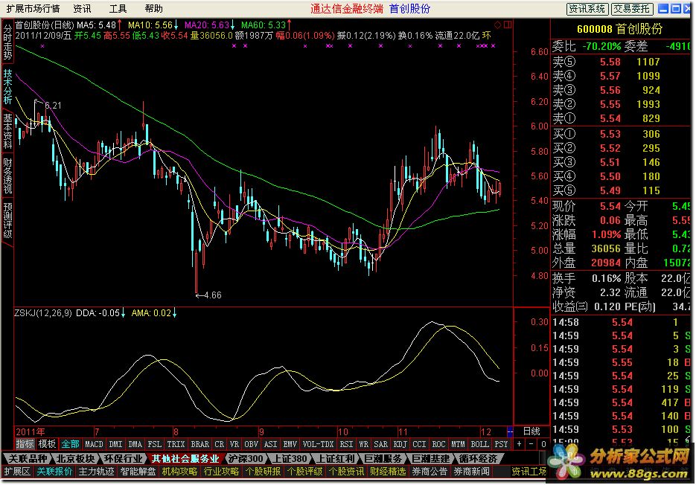This screenshot has height=485, width=696.
Task: Apply the MACD indicator
Action: pyautogui.click(x=94, y=444)
